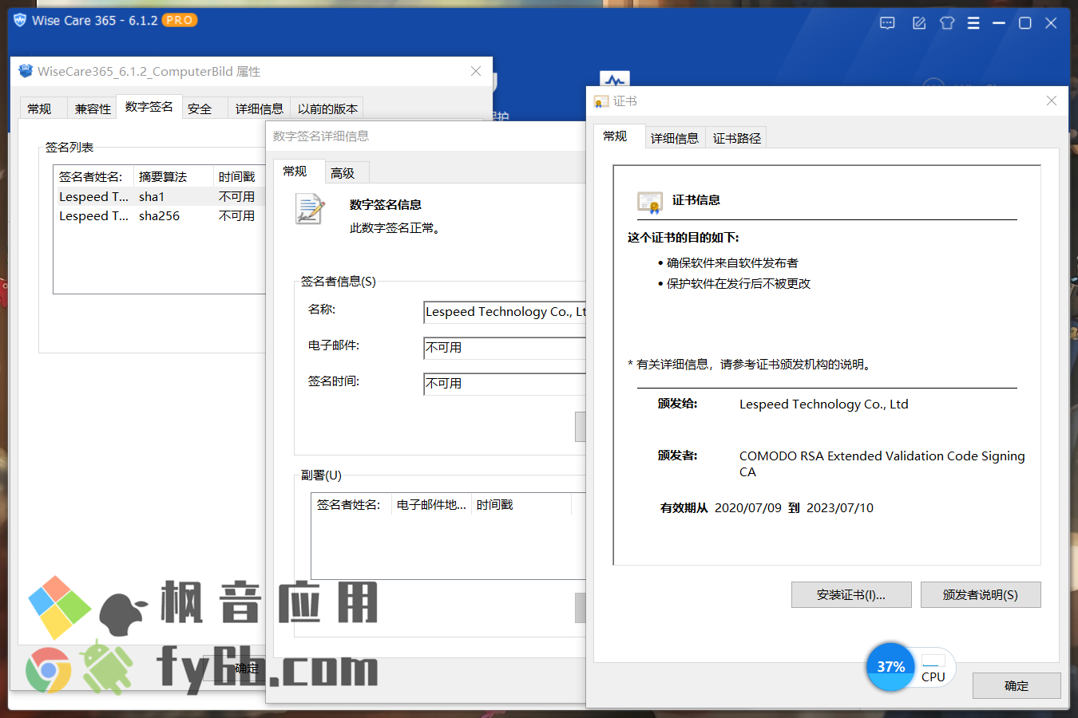Open the 证书路径 tab
The height and width of the screenshot is (718, 1078).
click(x=736, y=138)
